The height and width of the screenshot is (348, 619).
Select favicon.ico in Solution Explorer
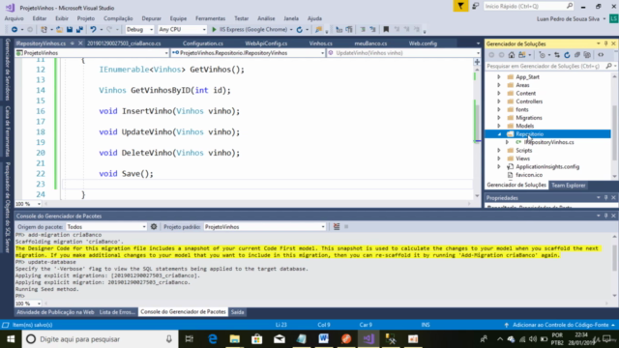tap(529, 175)
